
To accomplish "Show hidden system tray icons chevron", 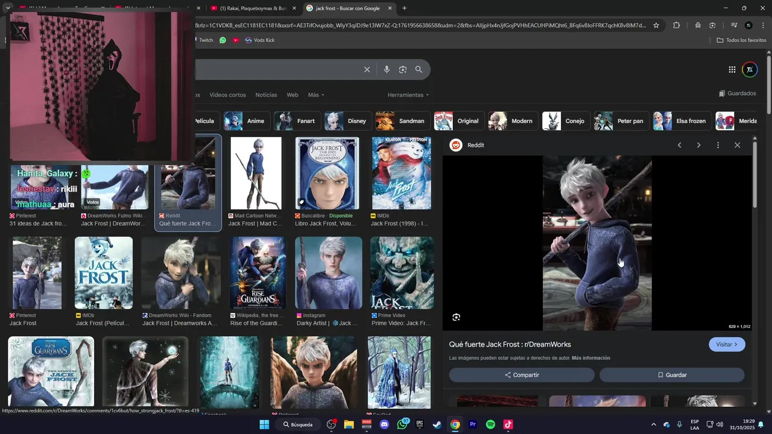I will coord(653,424).
